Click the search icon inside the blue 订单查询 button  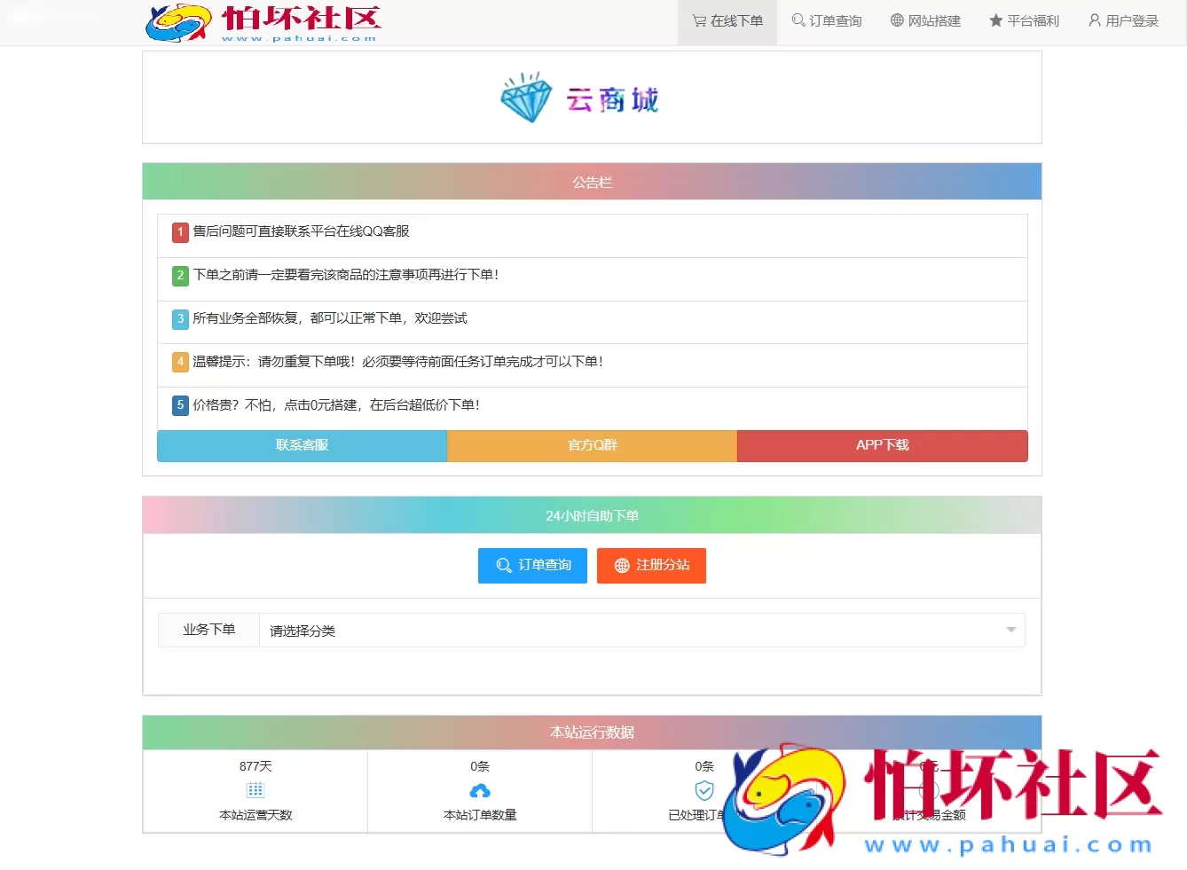click(503, 566)
